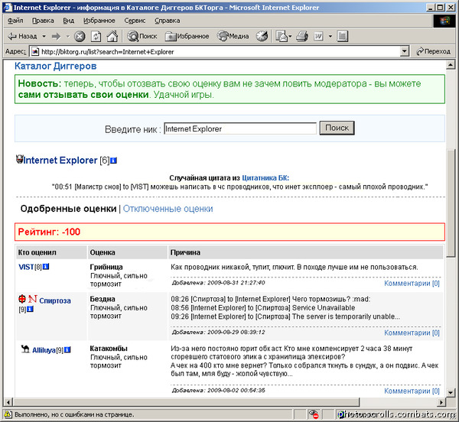The width and height of the screenshot is (459, 422).
Task: Click the camel icon beside Alliluya
Action: 25,349
